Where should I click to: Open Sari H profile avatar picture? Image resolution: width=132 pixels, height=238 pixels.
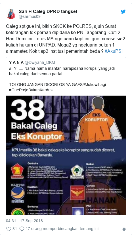tap(11, 14)
